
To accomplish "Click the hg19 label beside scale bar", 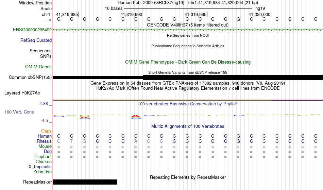I will point(260,8).
